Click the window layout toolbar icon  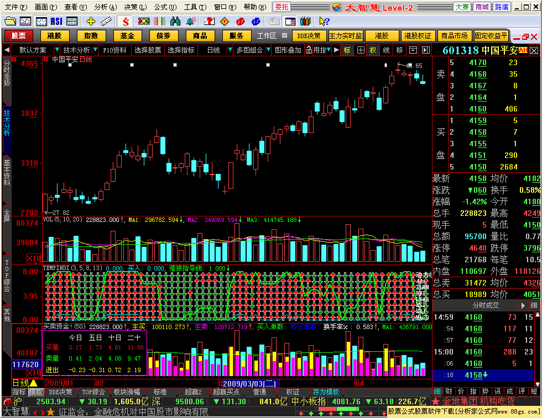point(290,22)
